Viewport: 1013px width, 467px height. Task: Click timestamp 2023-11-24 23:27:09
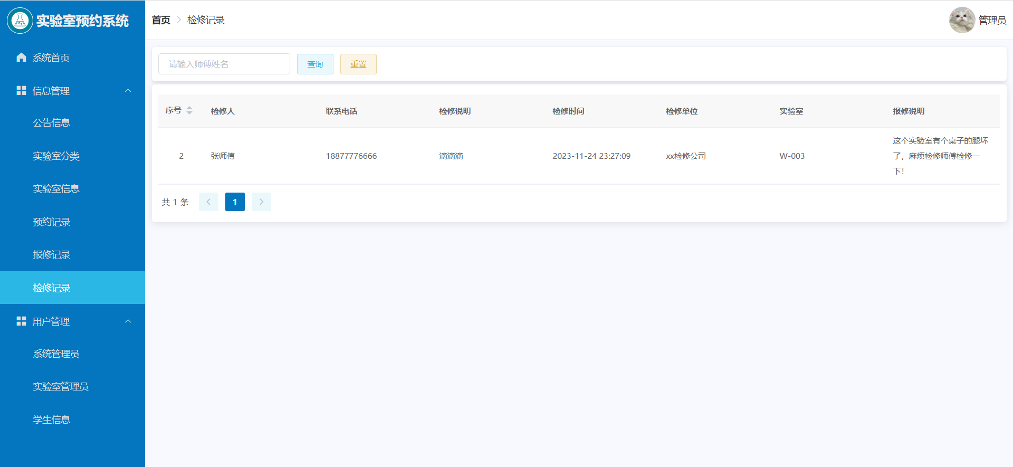click(591, 156)
